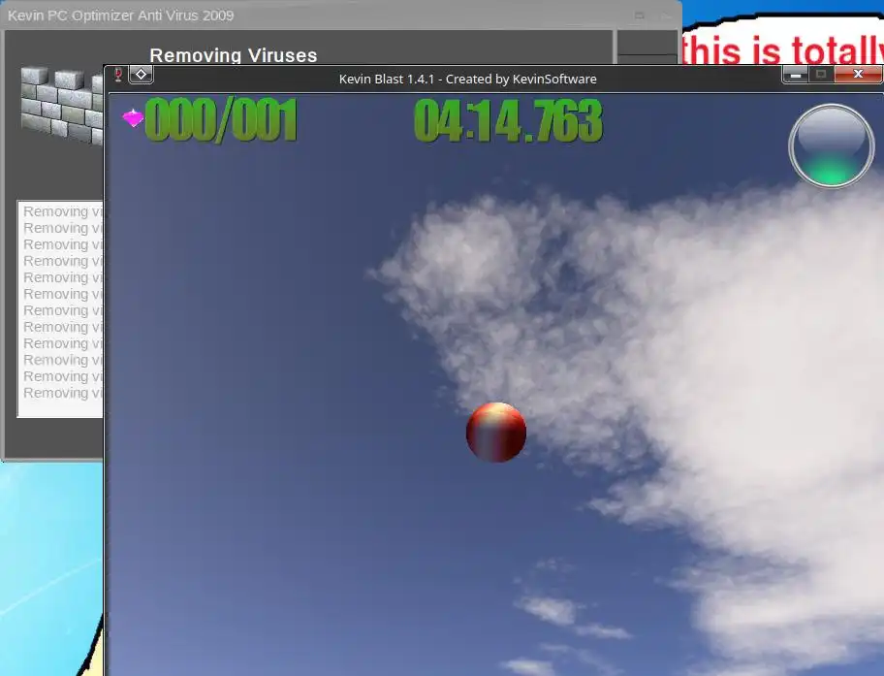The image size is (884, 676).
Task: Click the brick wall firewall image in antivirus window
Action: pyautogui.click(x=62, y=105)
